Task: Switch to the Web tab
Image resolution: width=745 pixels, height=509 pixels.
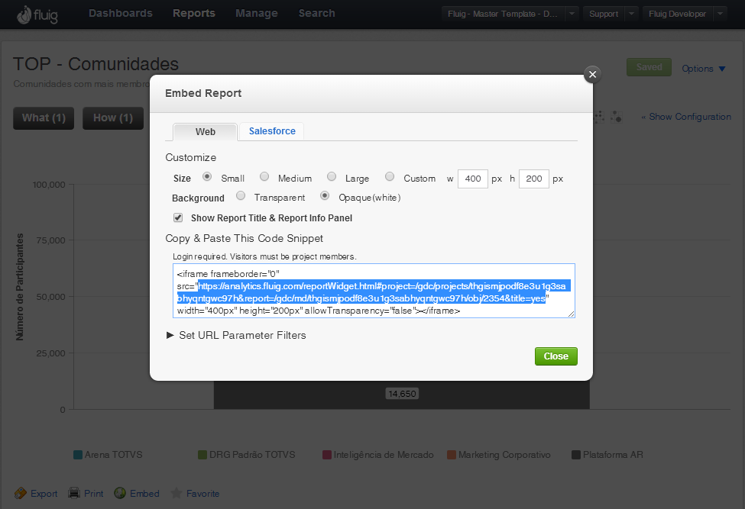Action: click(206, 131)
